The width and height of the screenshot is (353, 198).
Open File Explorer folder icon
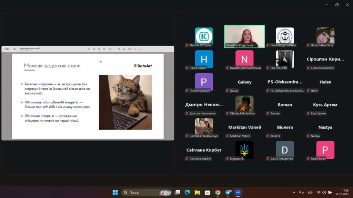click(x=197, y=192)
